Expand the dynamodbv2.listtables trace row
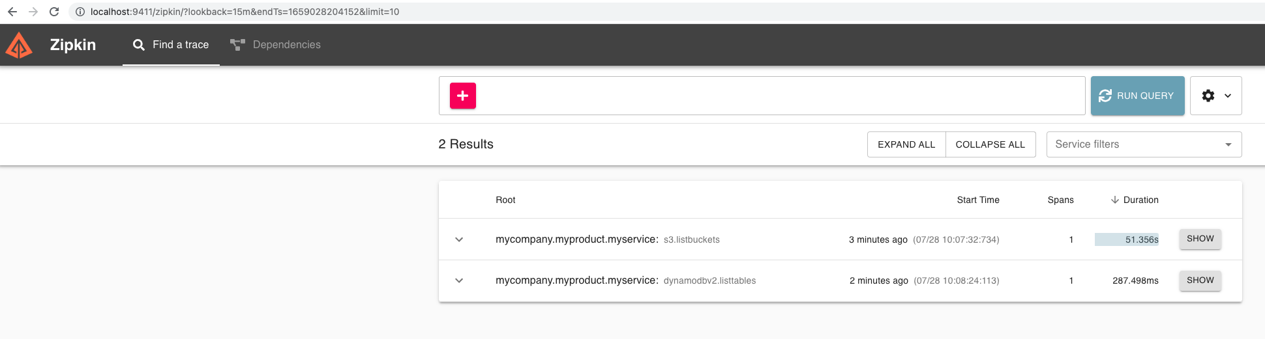1265x339 pixels. (459, 280)
